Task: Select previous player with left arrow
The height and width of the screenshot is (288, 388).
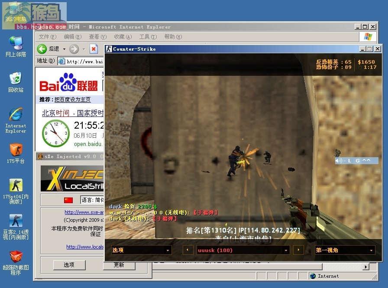Action: pos(188,250)
